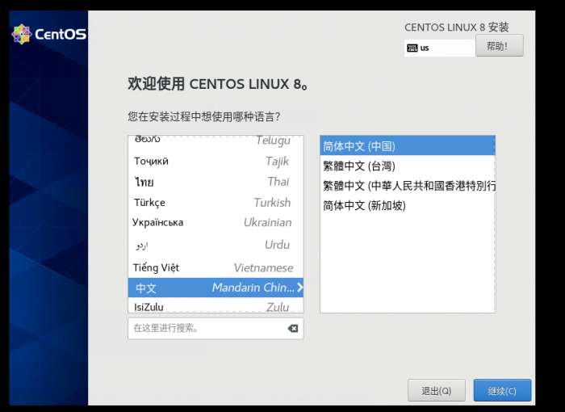
Task: Select 中文 Mandarin Chinese row
Action: tap(216, 288)
